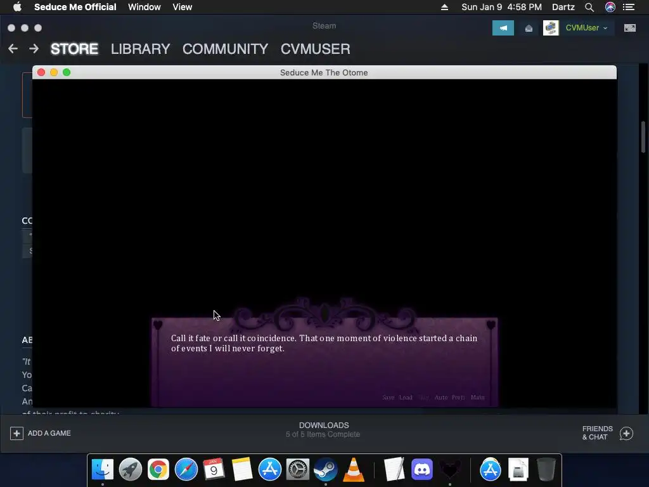Click the black heart game icon in dock
Image resolution: width=649 pixels, height=487 pixels.
[x=450, y=470]
